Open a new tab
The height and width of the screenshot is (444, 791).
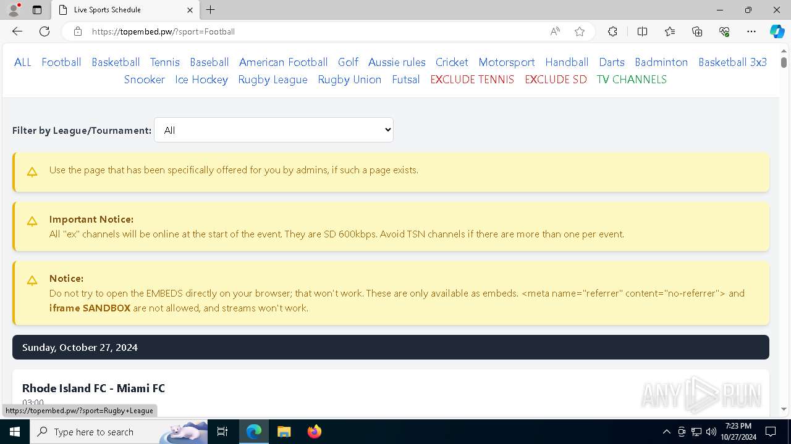click(211, 10)
